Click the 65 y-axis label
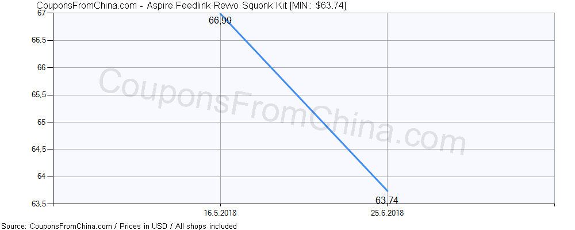The width and height of the screenshot is (575, 230). pos(42,122)
